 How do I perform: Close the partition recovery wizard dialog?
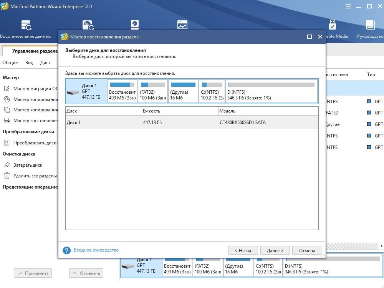[x=320, y=37]
